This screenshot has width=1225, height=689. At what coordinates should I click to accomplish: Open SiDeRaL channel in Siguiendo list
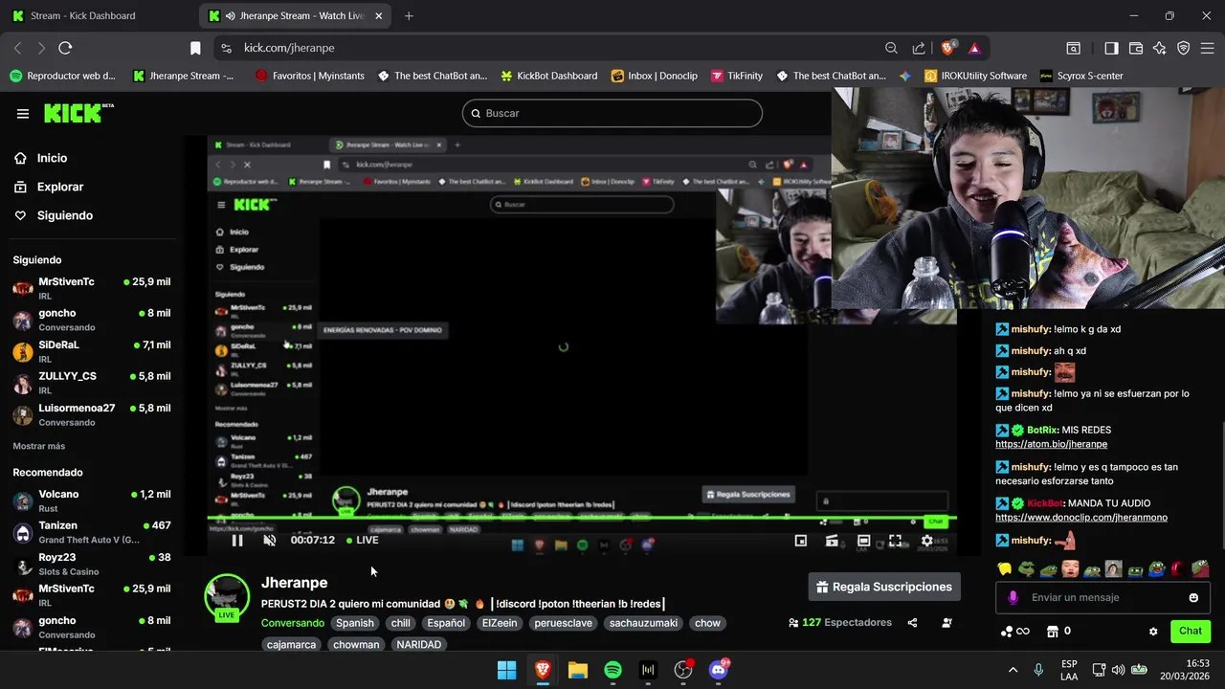[92, 351]
